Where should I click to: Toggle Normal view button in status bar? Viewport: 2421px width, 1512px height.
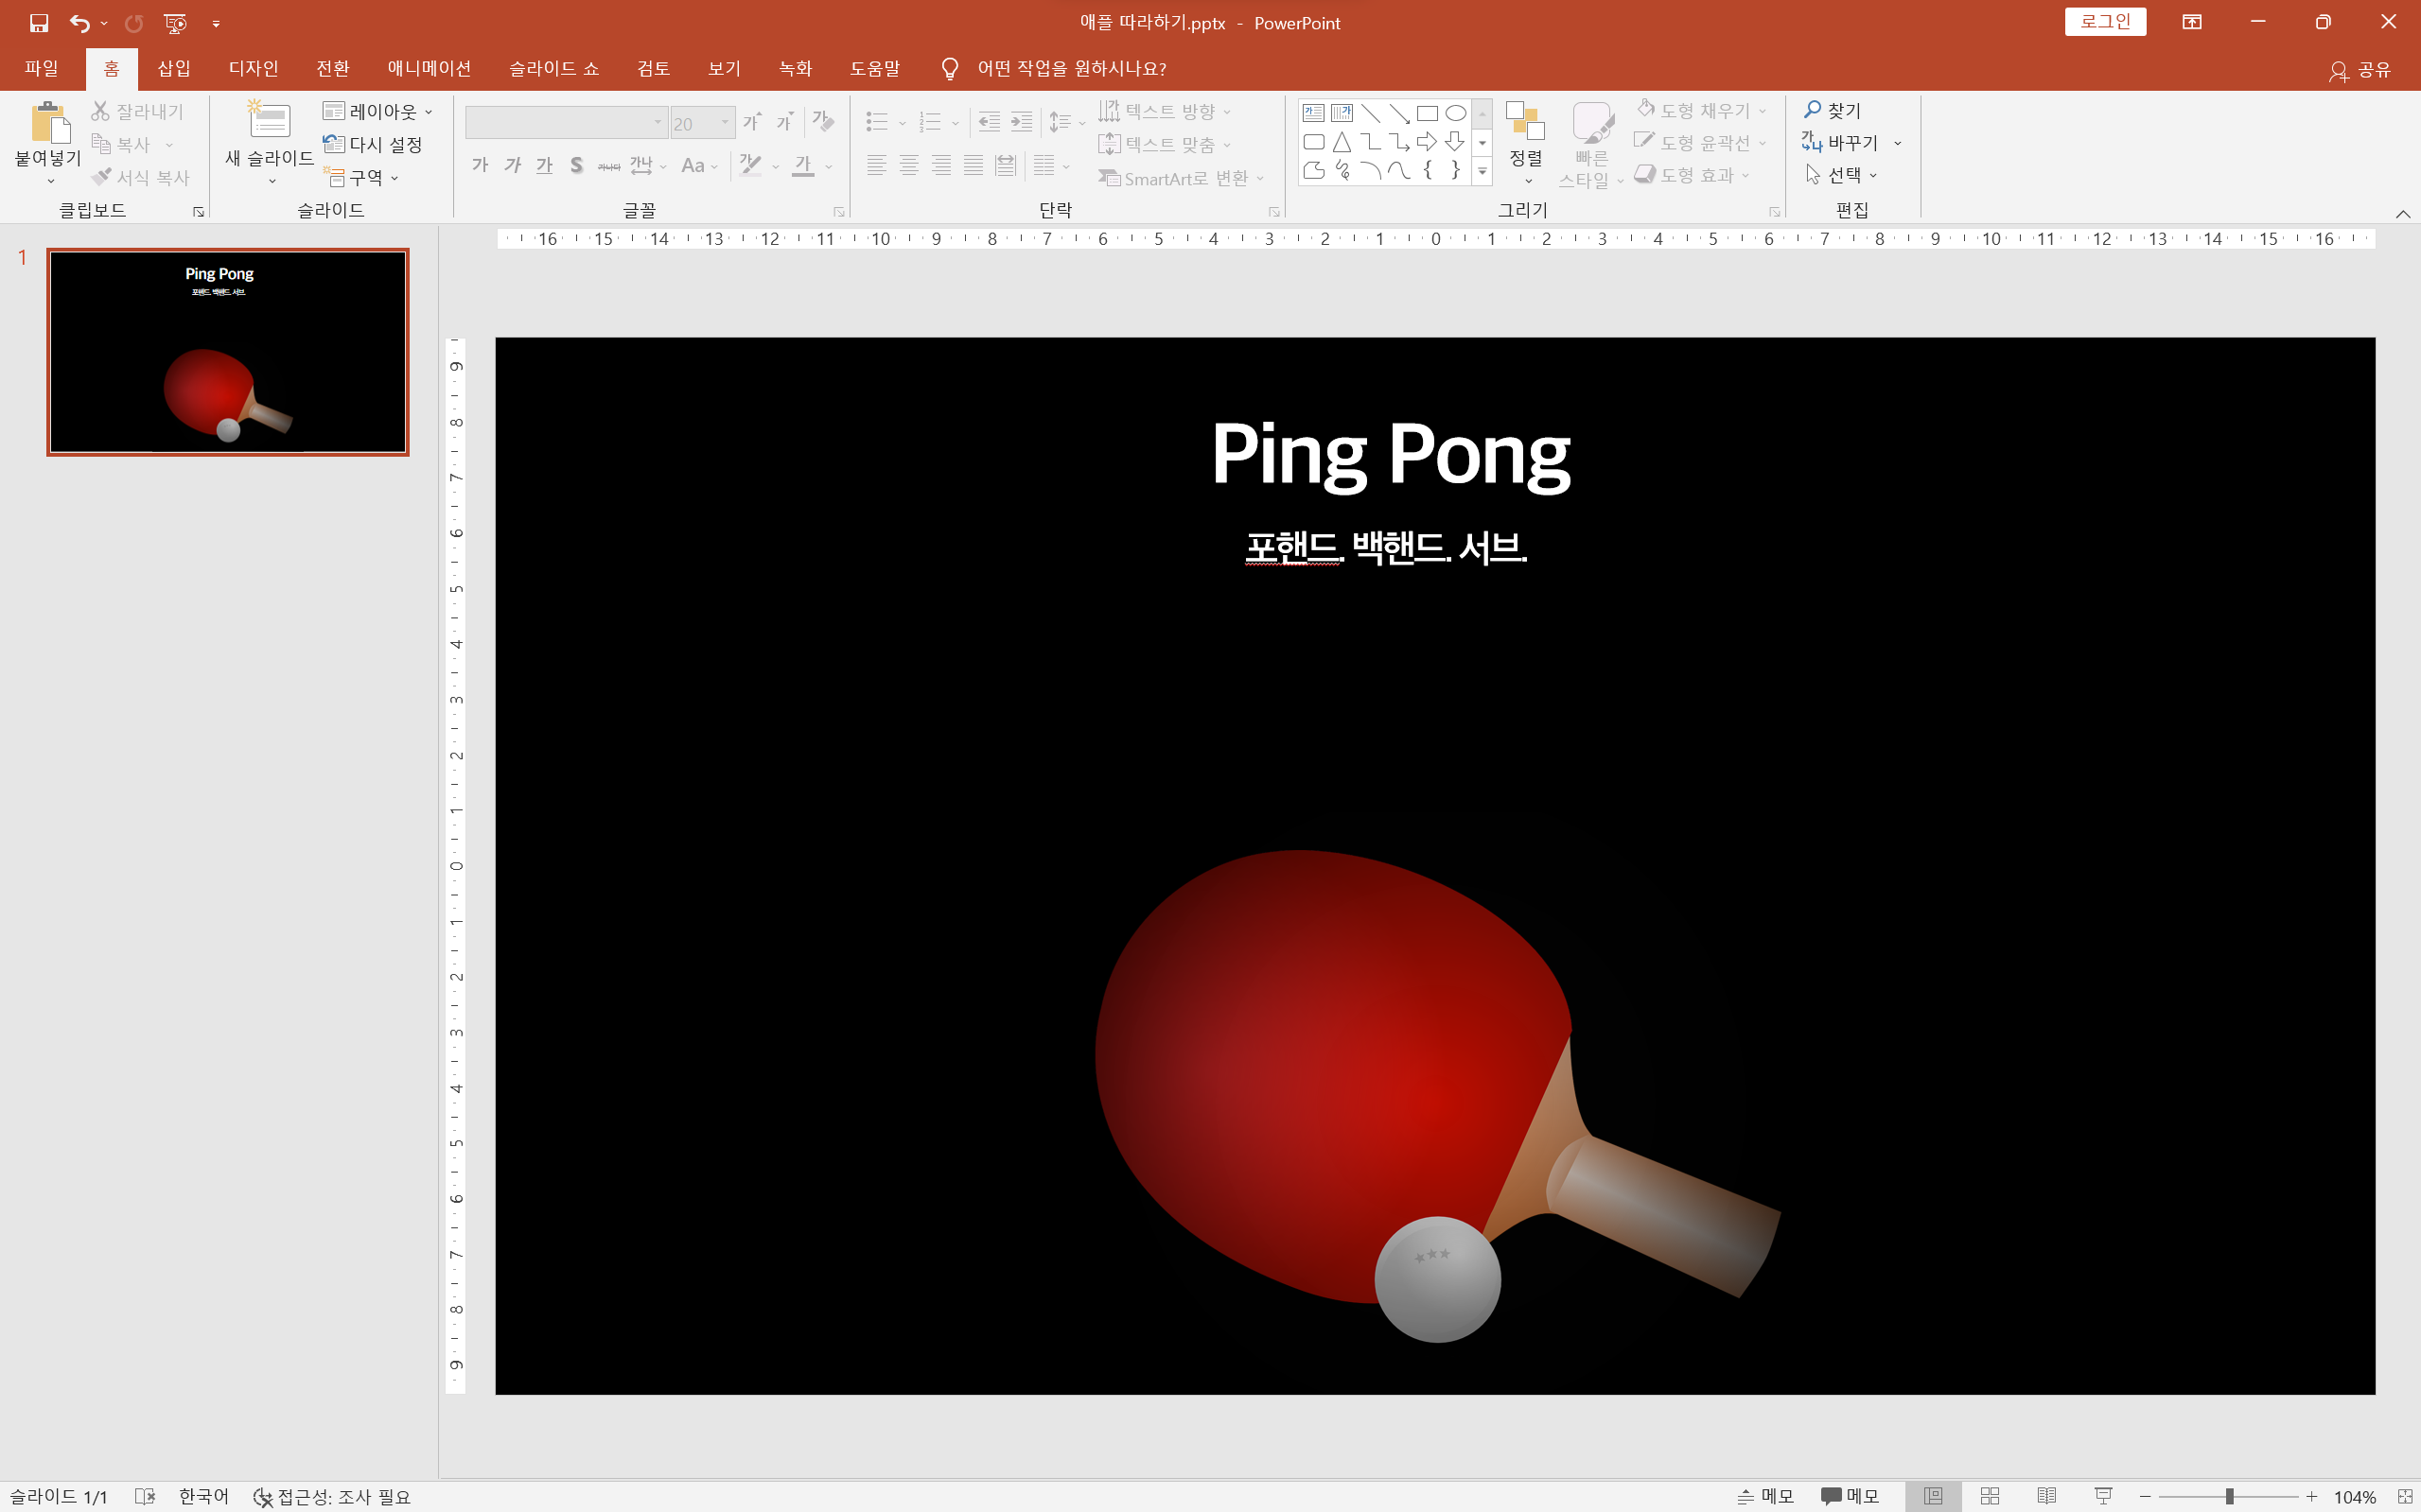(1933, 1496)
